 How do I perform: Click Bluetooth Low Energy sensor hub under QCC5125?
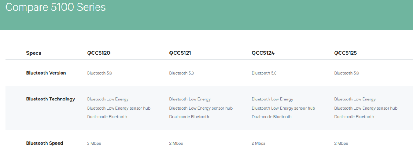tap(366, 108)
